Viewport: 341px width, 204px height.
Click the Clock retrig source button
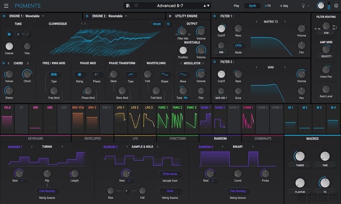(x=170, y=191)
